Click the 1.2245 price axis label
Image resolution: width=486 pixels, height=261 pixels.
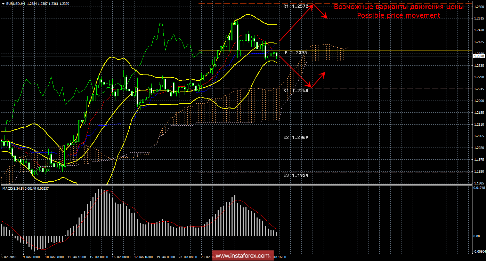click(479, 89)
